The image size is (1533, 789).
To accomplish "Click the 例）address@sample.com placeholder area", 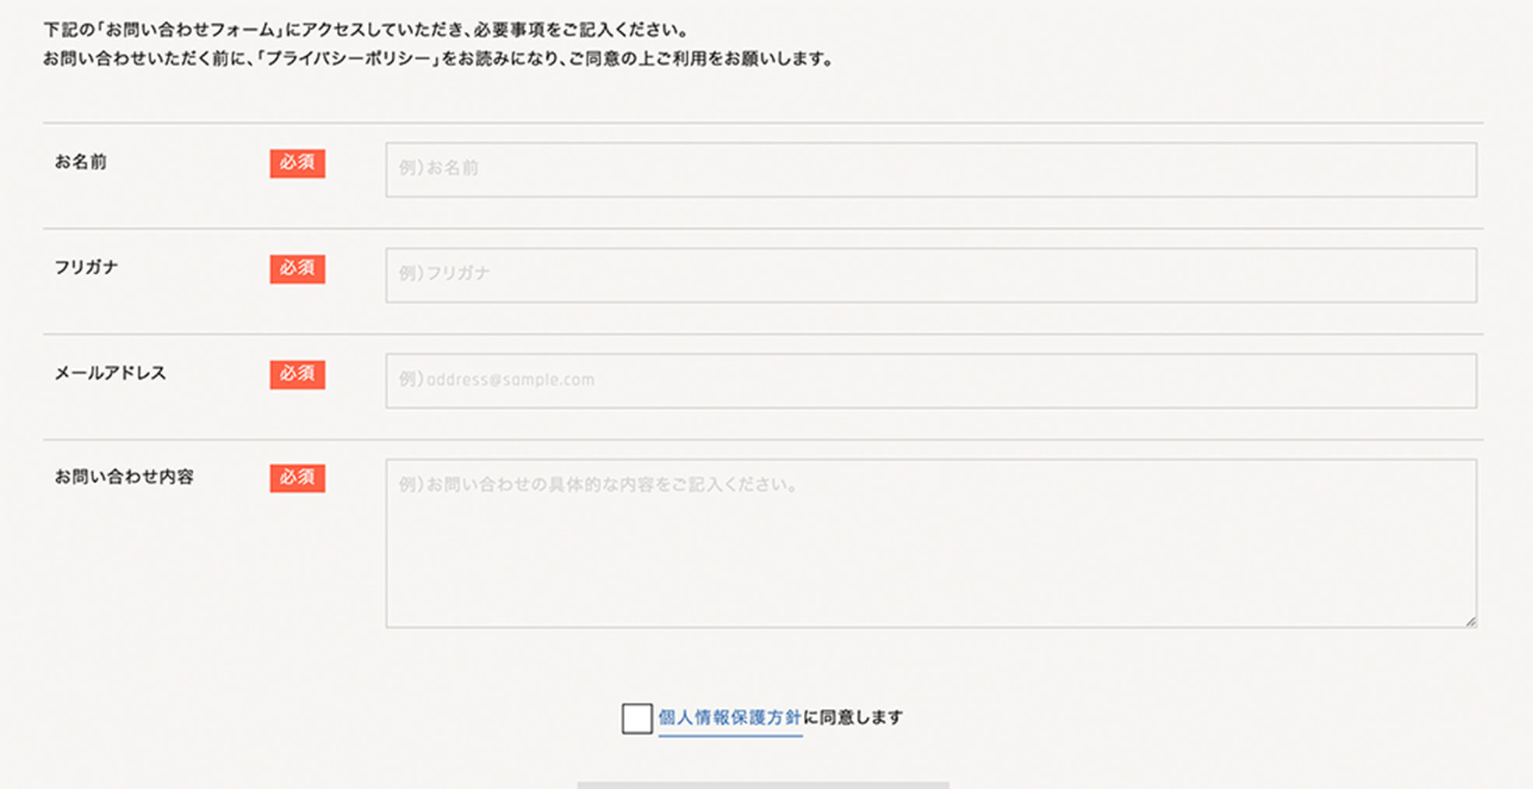I will (496, 380).
